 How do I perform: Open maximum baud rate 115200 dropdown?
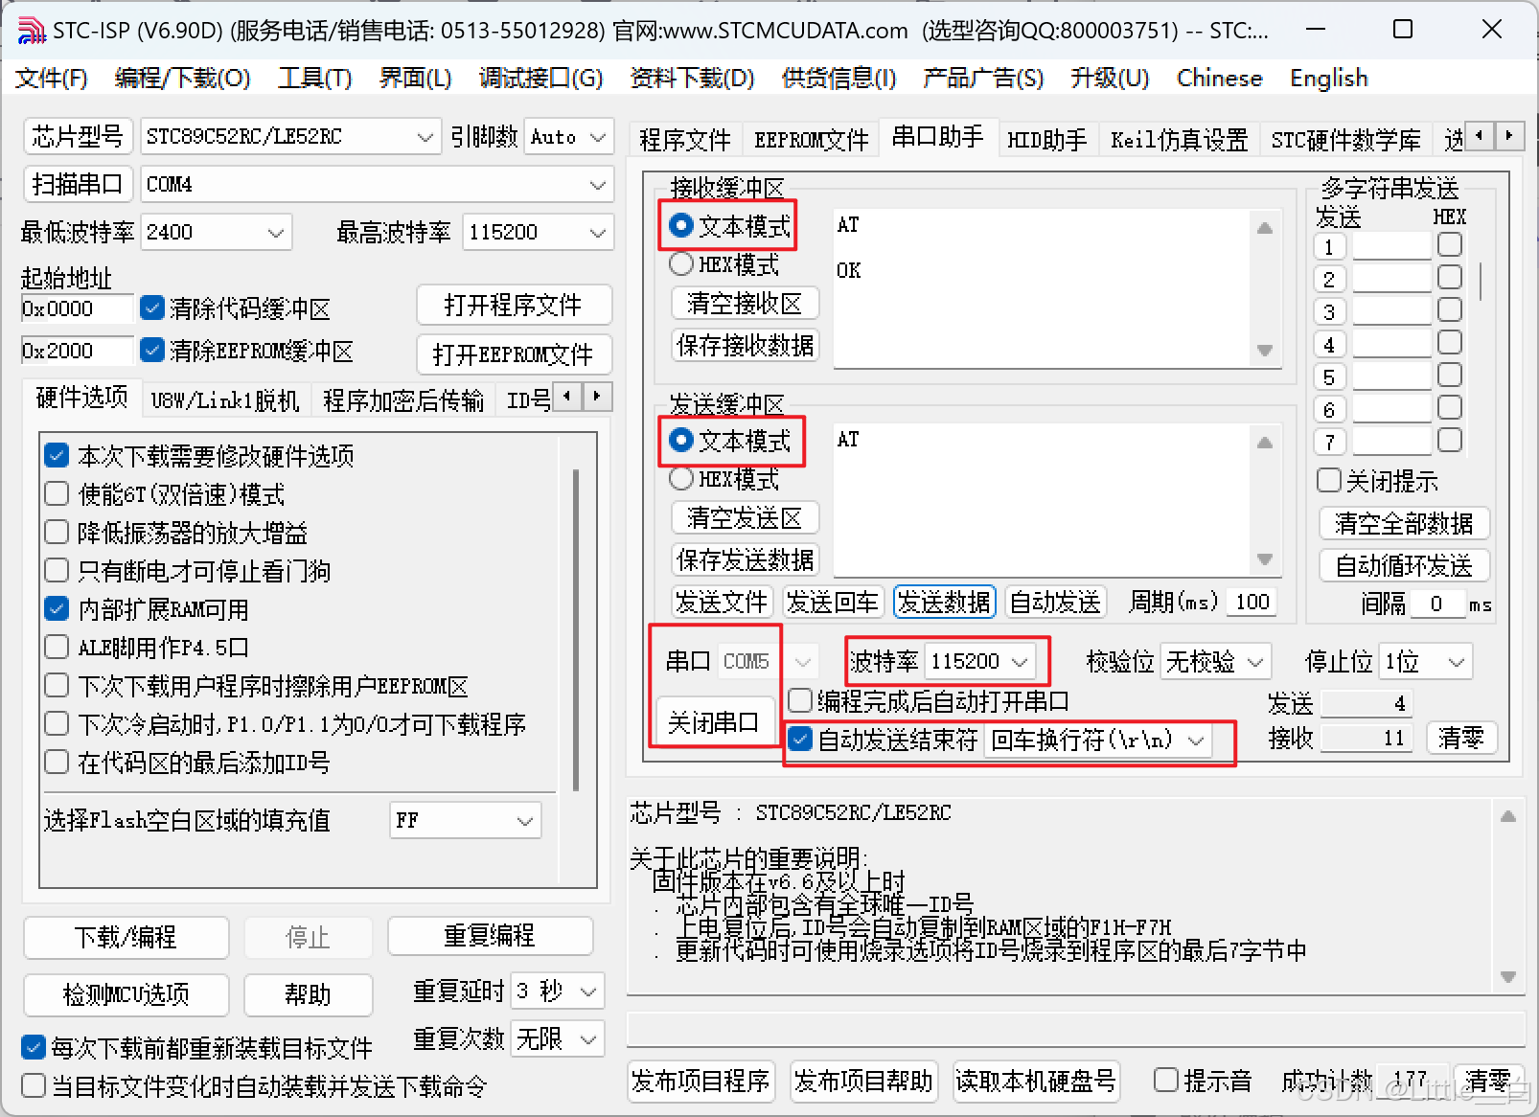click(x=539, y=232)
